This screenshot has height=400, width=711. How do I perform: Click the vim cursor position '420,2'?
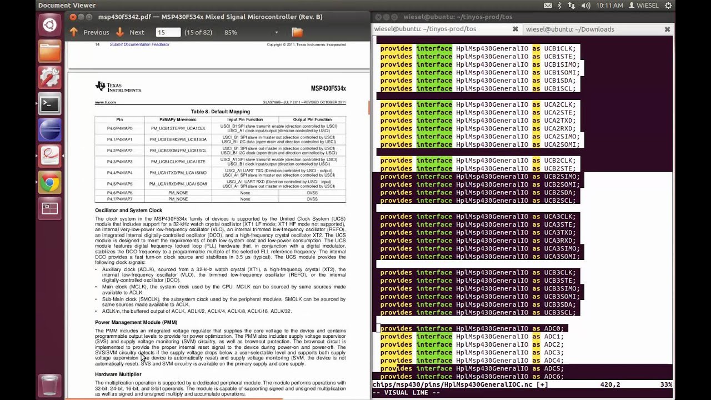(x=610, y=384)
